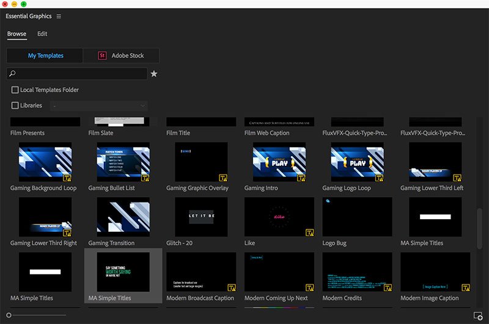The height and width of the screenshot is (324, 489).
Task: Click the favorites star filter icon
Action: [154, 74]
